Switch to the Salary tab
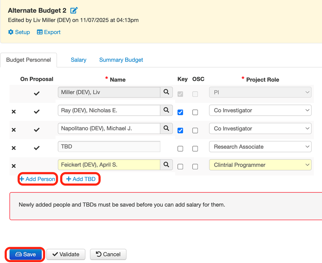 [78, 60]
